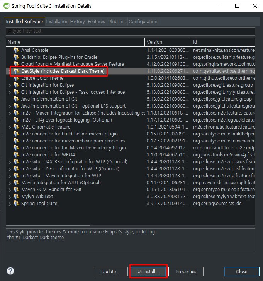The image size is (263, 281).
Task: Click the net.mihai-nita.ansicon.feature Id cell
Action: (224, 50)
